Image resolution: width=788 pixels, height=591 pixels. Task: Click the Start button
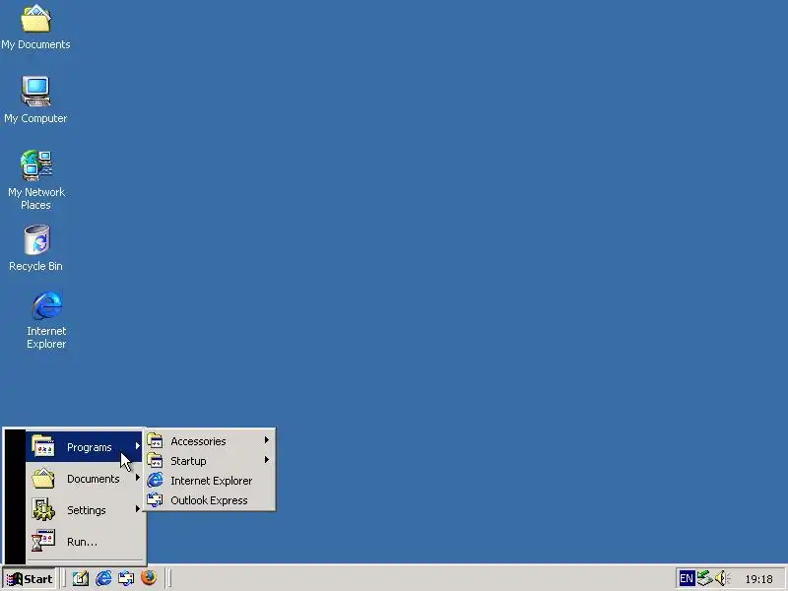click(30, 579)
